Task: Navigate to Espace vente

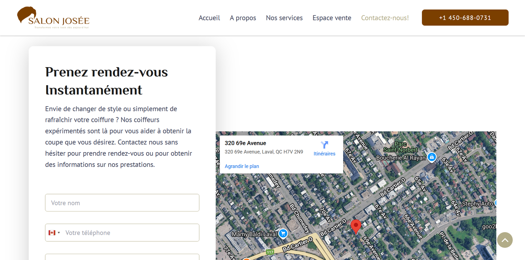Action: point(332,18)
